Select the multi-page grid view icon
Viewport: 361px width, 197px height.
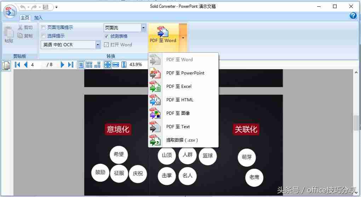(89, 65)
